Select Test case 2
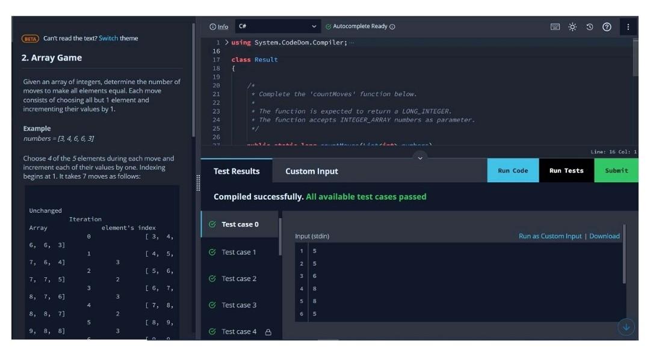Image resolution: width=650 pixels, height=362 pixels. click(240, 278)
